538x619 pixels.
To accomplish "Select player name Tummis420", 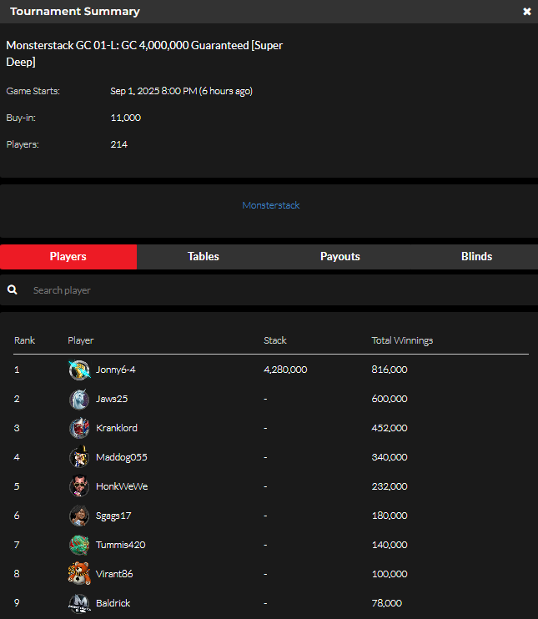I will [x=120, y=545].
